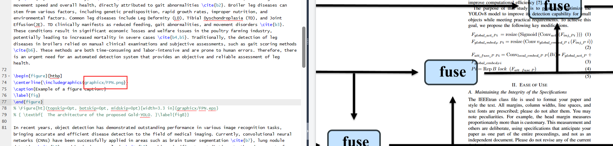Select line number 72 in the gutter
Screen dimensions: 613x146
click(4, 70)
